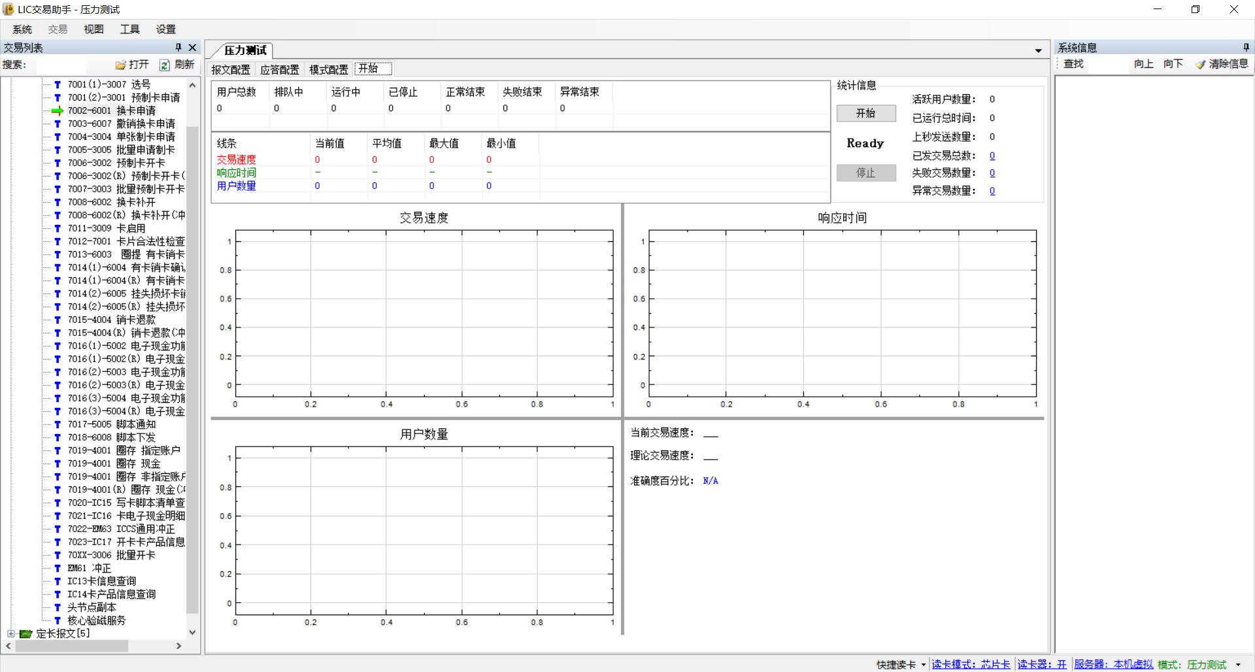Click T icon of 核心验磁服务
Image resolution: width=1255 pixels, height=672 pixels.
[58, 620]
